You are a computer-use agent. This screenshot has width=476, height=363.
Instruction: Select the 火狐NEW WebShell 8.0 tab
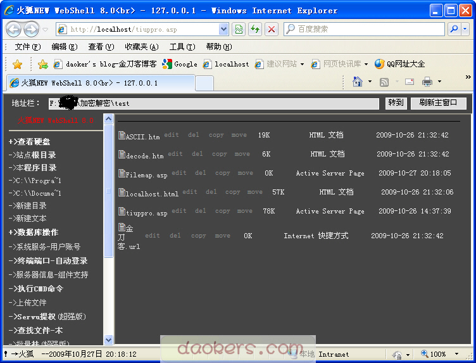[x=100, y=83]
